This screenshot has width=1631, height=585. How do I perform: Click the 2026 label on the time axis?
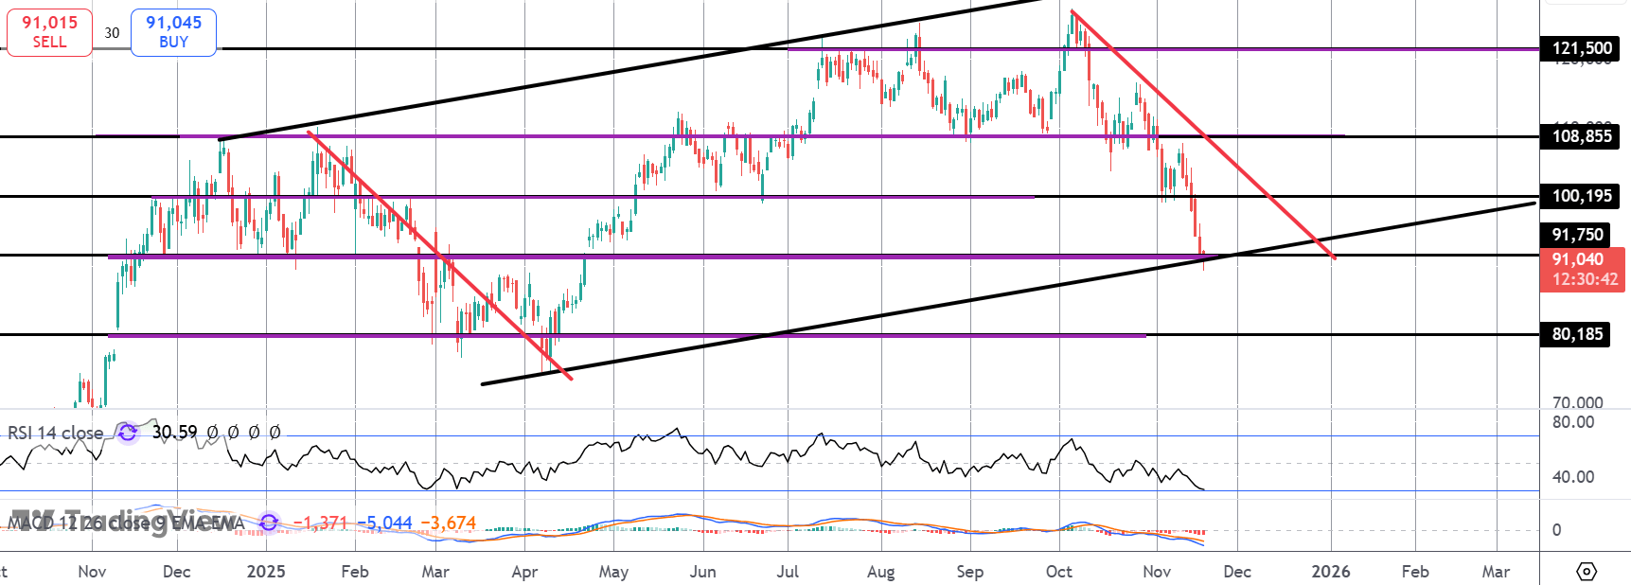(x=1331, y=572)
